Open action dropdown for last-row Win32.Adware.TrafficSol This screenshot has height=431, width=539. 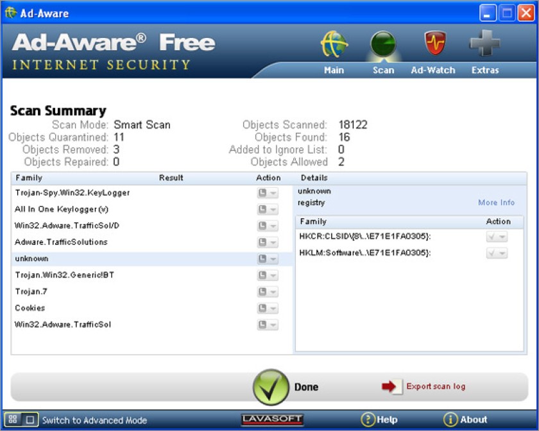pyautogui.click(x=268, y=325)
